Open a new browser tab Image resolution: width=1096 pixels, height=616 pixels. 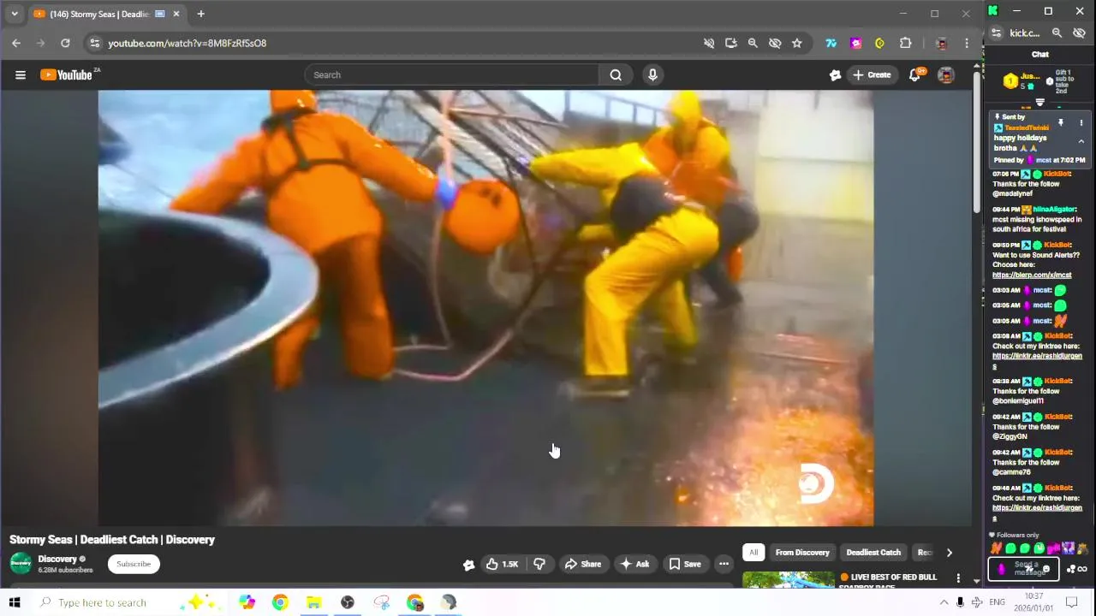coord(200,14)
